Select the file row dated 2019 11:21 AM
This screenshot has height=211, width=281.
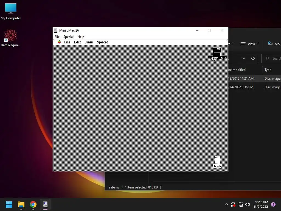point(255,78)
